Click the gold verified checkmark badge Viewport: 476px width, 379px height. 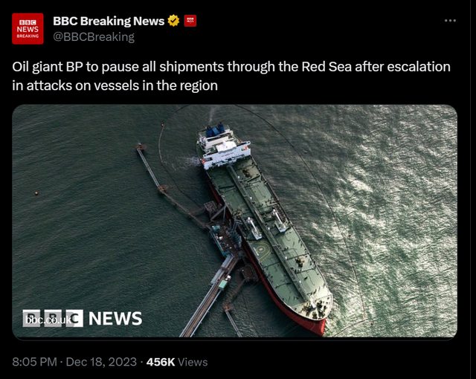173,21
